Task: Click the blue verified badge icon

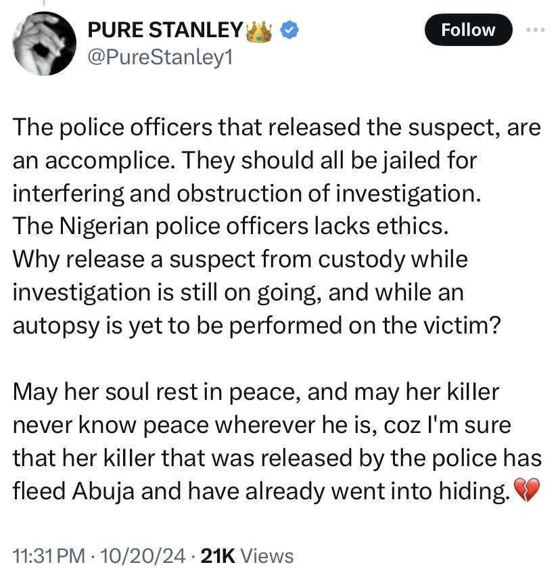Action: click(290, 30)
